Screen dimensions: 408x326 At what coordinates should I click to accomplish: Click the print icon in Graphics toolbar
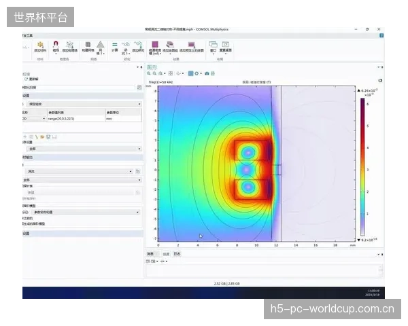(x=213, y=73)
